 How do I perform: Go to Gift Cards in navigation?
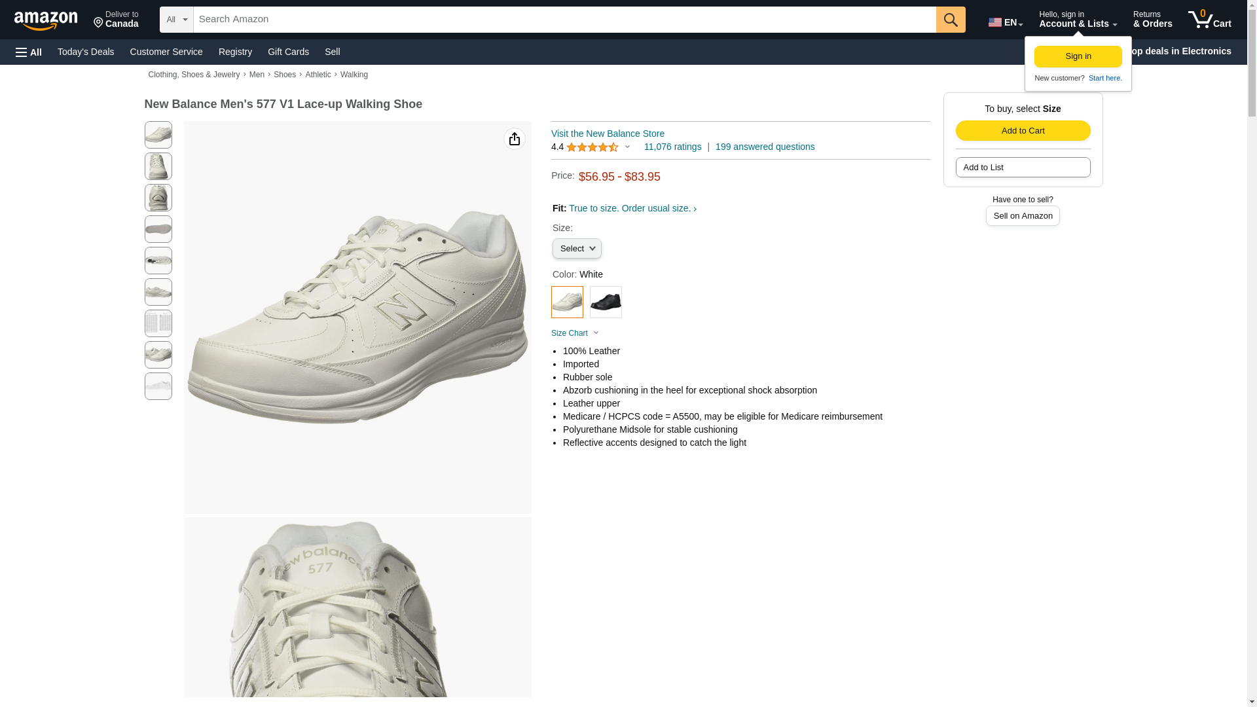point(288,52)
